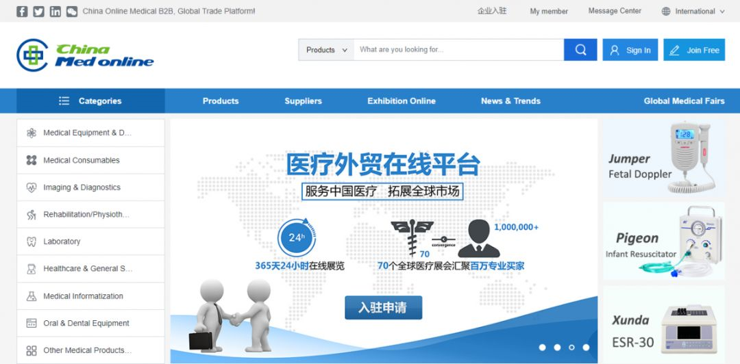Click the search text input field

(458, 50)
